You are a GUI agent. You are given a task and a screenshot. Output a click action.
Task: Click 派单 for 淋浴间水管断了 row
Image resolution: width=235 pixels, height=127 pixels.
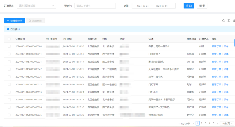coord(226,62)
